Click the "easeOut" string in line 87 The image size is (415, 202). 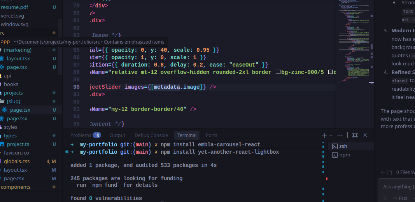click(243, 65)
